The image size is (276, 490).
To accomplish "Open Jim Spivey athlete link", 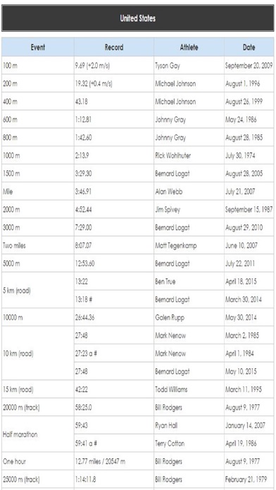I will click(x=168, y=210).
